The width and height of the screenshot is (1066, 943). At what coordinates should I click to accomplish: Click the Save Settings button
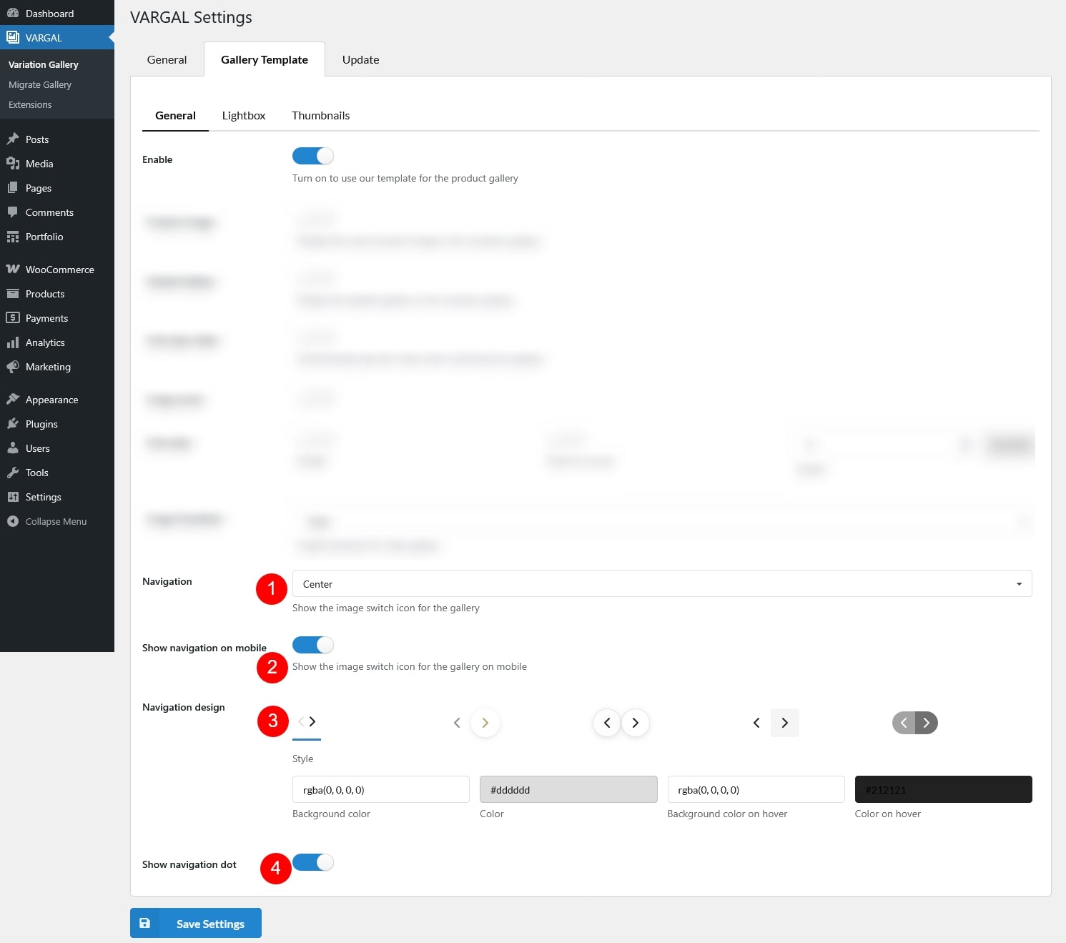coord(196,923)
